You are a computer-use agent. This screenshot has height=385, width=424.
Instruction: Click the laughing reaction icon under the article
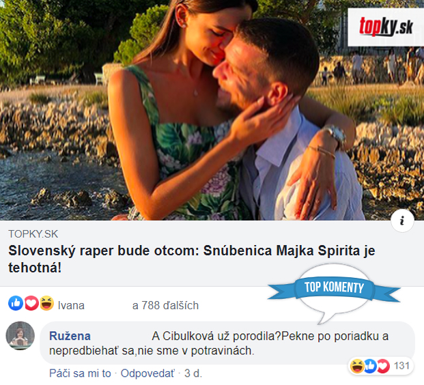pos(47,303)
